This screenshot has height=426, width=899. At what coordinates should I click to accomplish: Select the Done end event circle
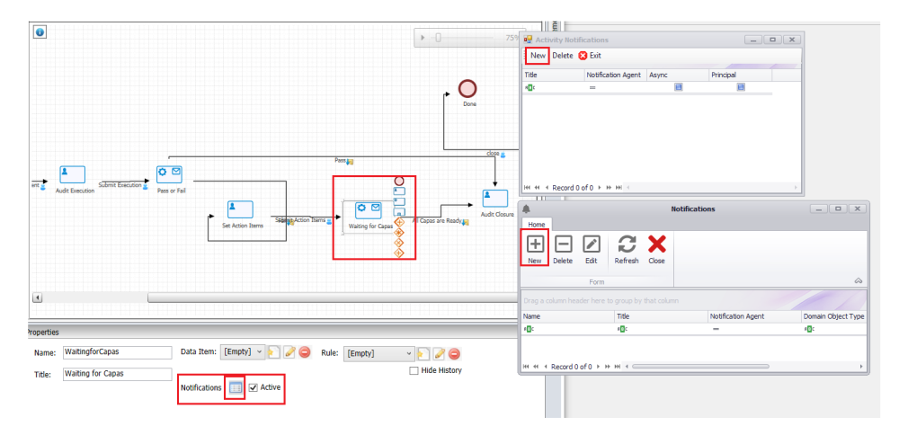[x=467, y=88]
